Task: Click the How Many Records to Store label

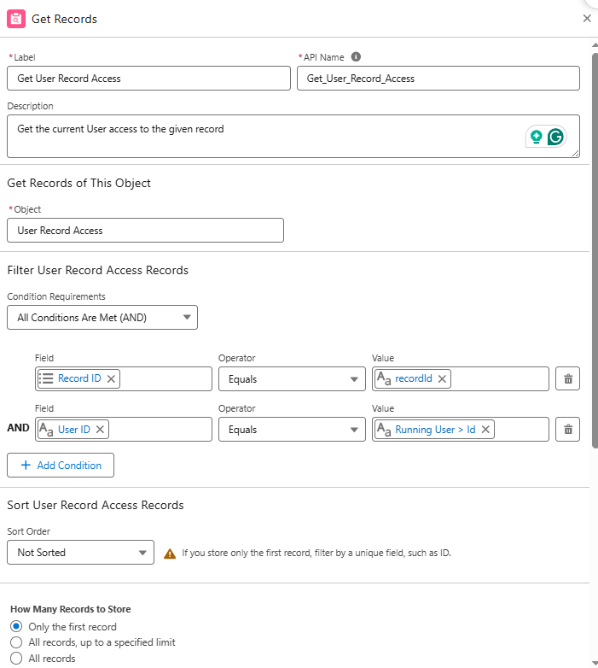Action: coord(71,609)
